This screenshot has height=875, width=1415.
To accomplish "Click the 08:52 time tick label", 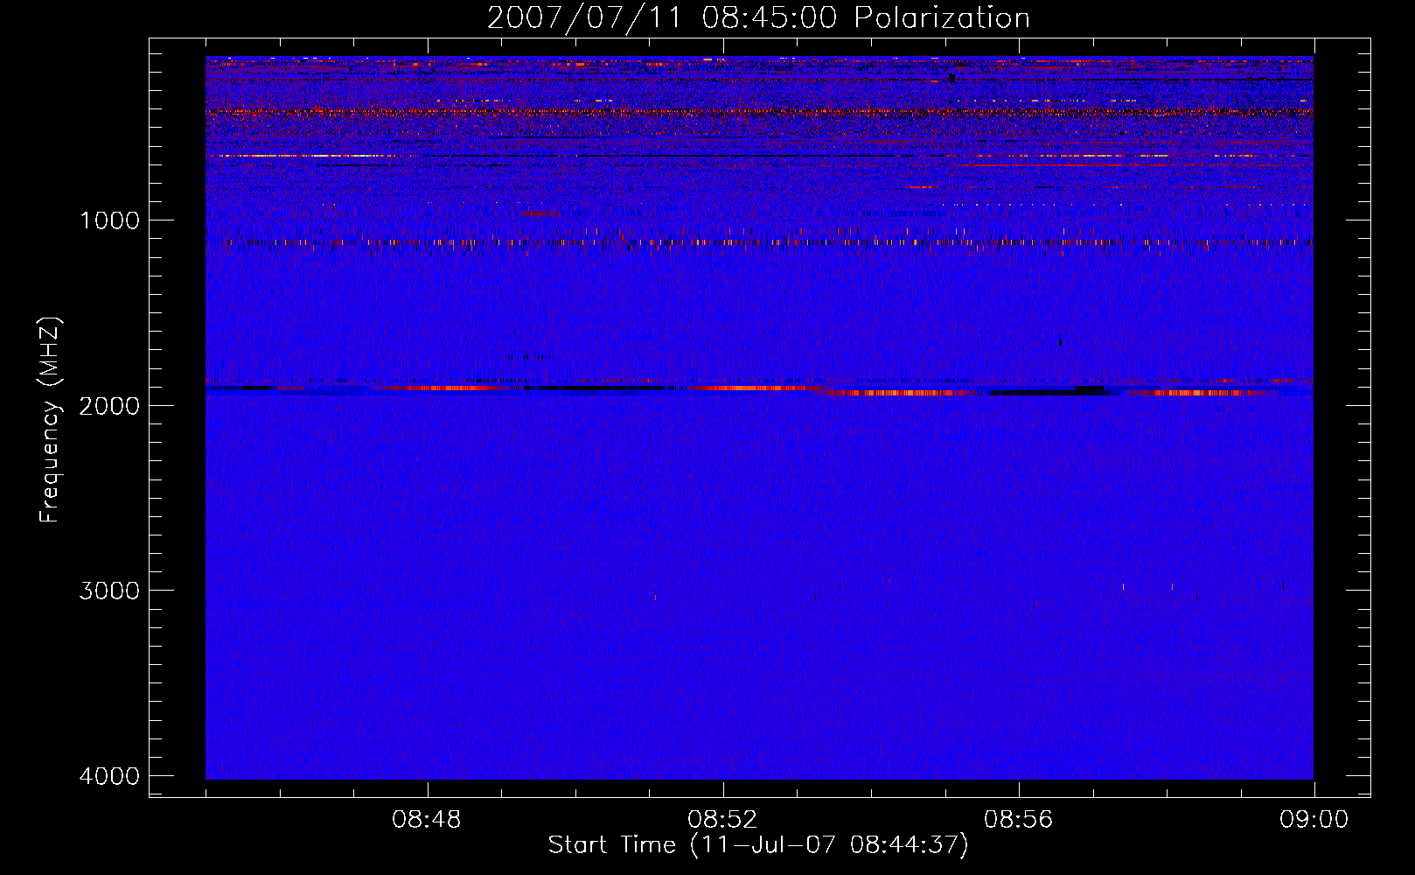I will [722, 820].
